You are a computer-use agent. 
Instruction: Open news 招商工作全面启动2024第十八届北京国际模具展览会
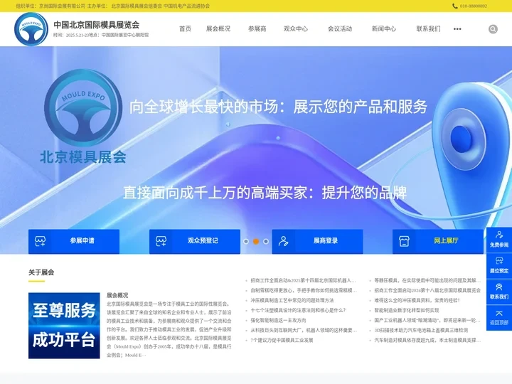tap(427, 290)
